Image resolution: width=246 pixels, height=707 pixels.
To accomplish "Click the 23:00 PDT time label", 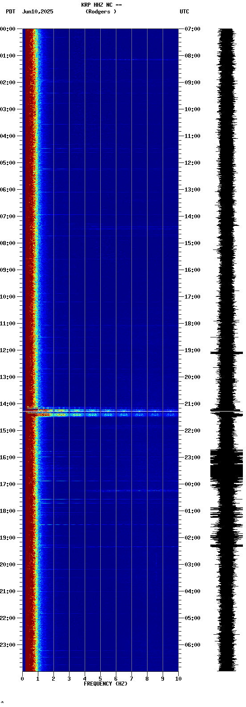I will click(x=8, y=645).
